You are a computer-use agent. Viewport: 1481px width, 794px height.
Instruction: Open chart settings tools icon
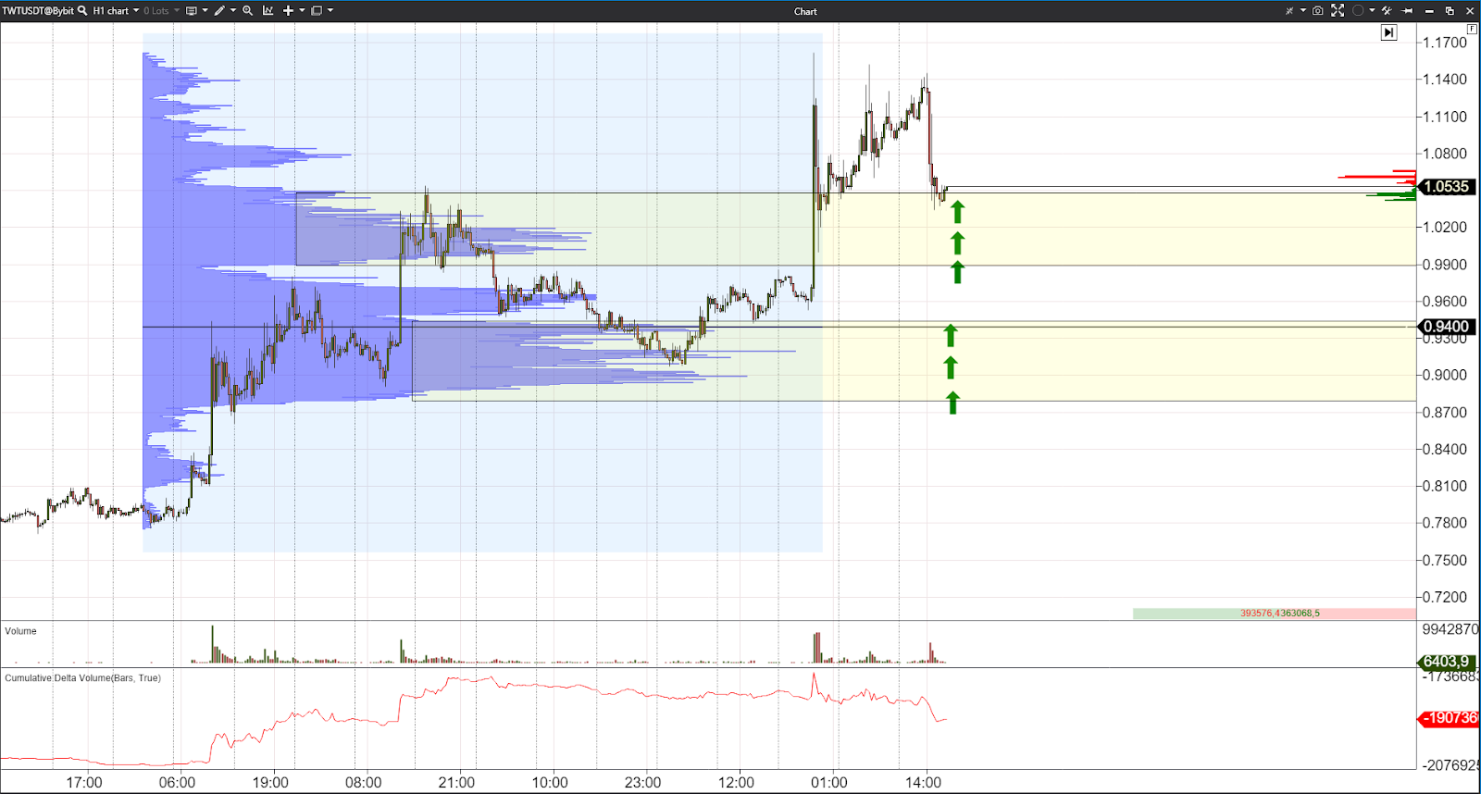(1387, 11)
